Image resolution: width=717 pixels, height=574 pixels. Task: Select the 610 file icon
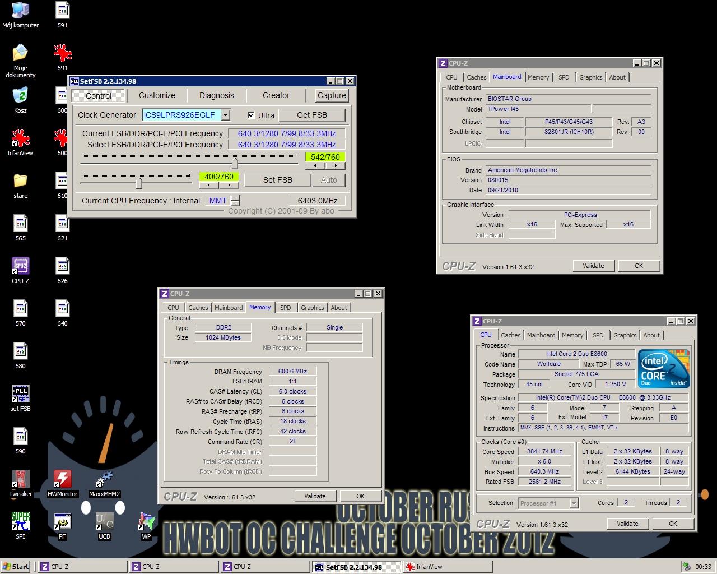(62, 186)
